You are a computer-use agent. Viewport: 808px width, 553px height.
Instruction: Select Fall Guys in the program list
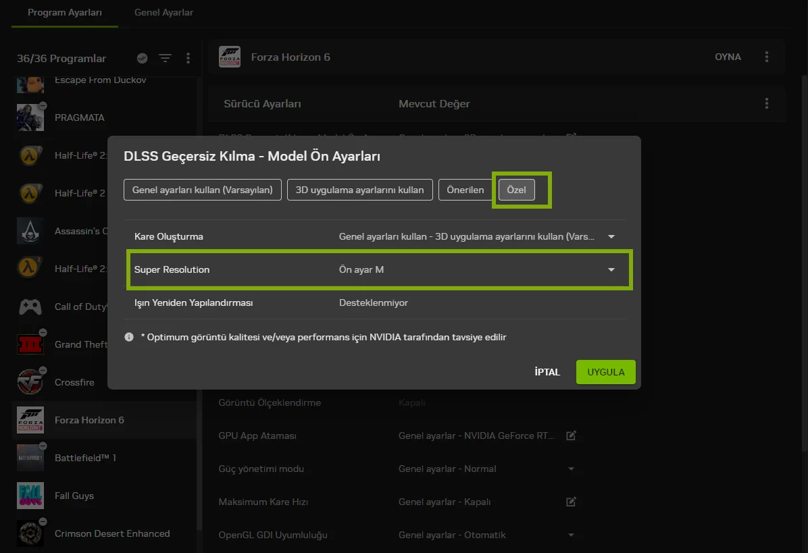pyautogui.click(x=104, y=496)
